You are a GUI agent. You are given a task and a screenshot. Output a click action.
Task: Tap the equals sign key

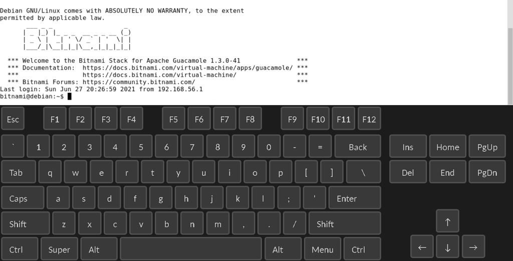[320, 146]
